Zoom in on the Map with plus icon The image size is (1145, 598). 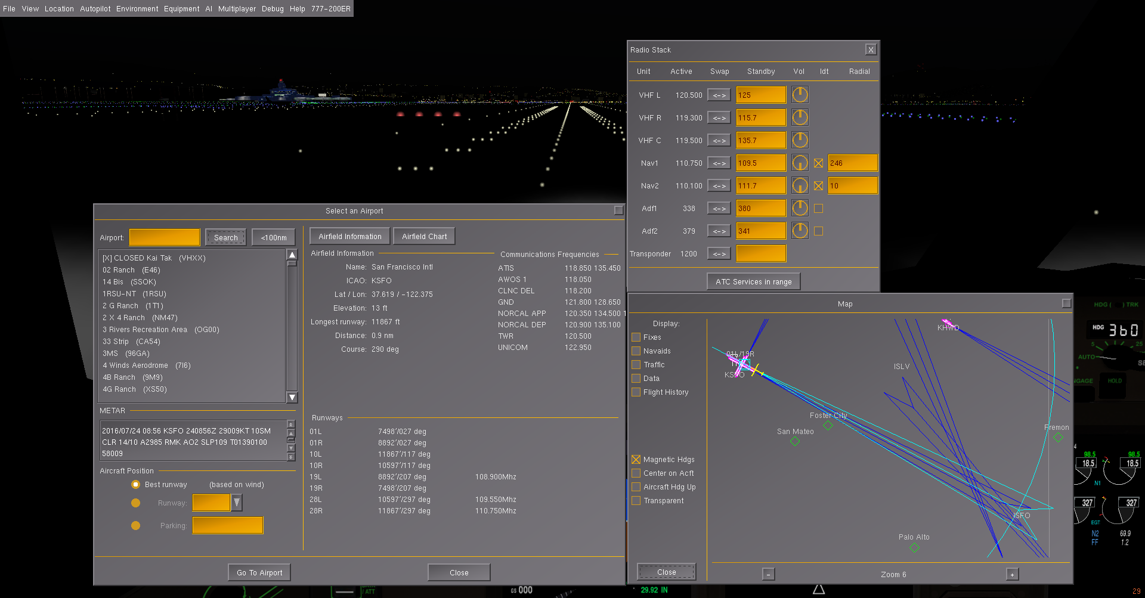tap(1012, 574)
